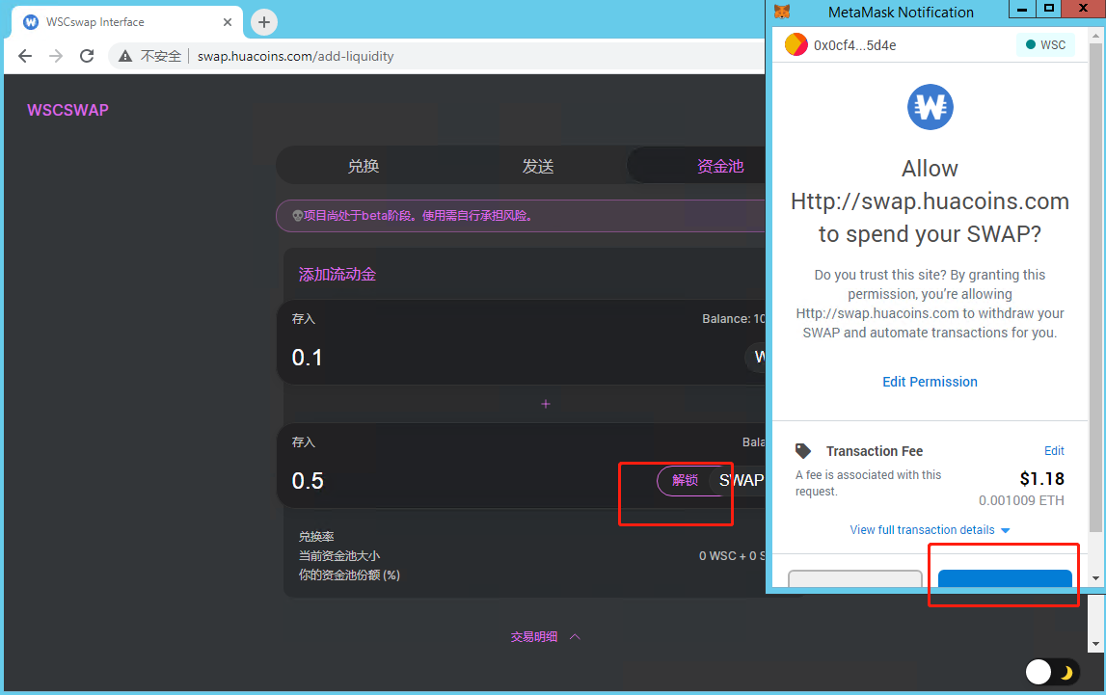This screenshot has width=1106, height=695.
Task: Toggle the dark mode moon switch
Action: pos(1050,672)
